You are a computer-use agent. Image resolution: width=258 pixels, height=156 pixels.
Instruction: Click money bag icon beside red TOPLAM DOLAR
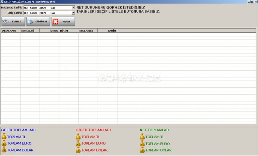coord(78,150)
